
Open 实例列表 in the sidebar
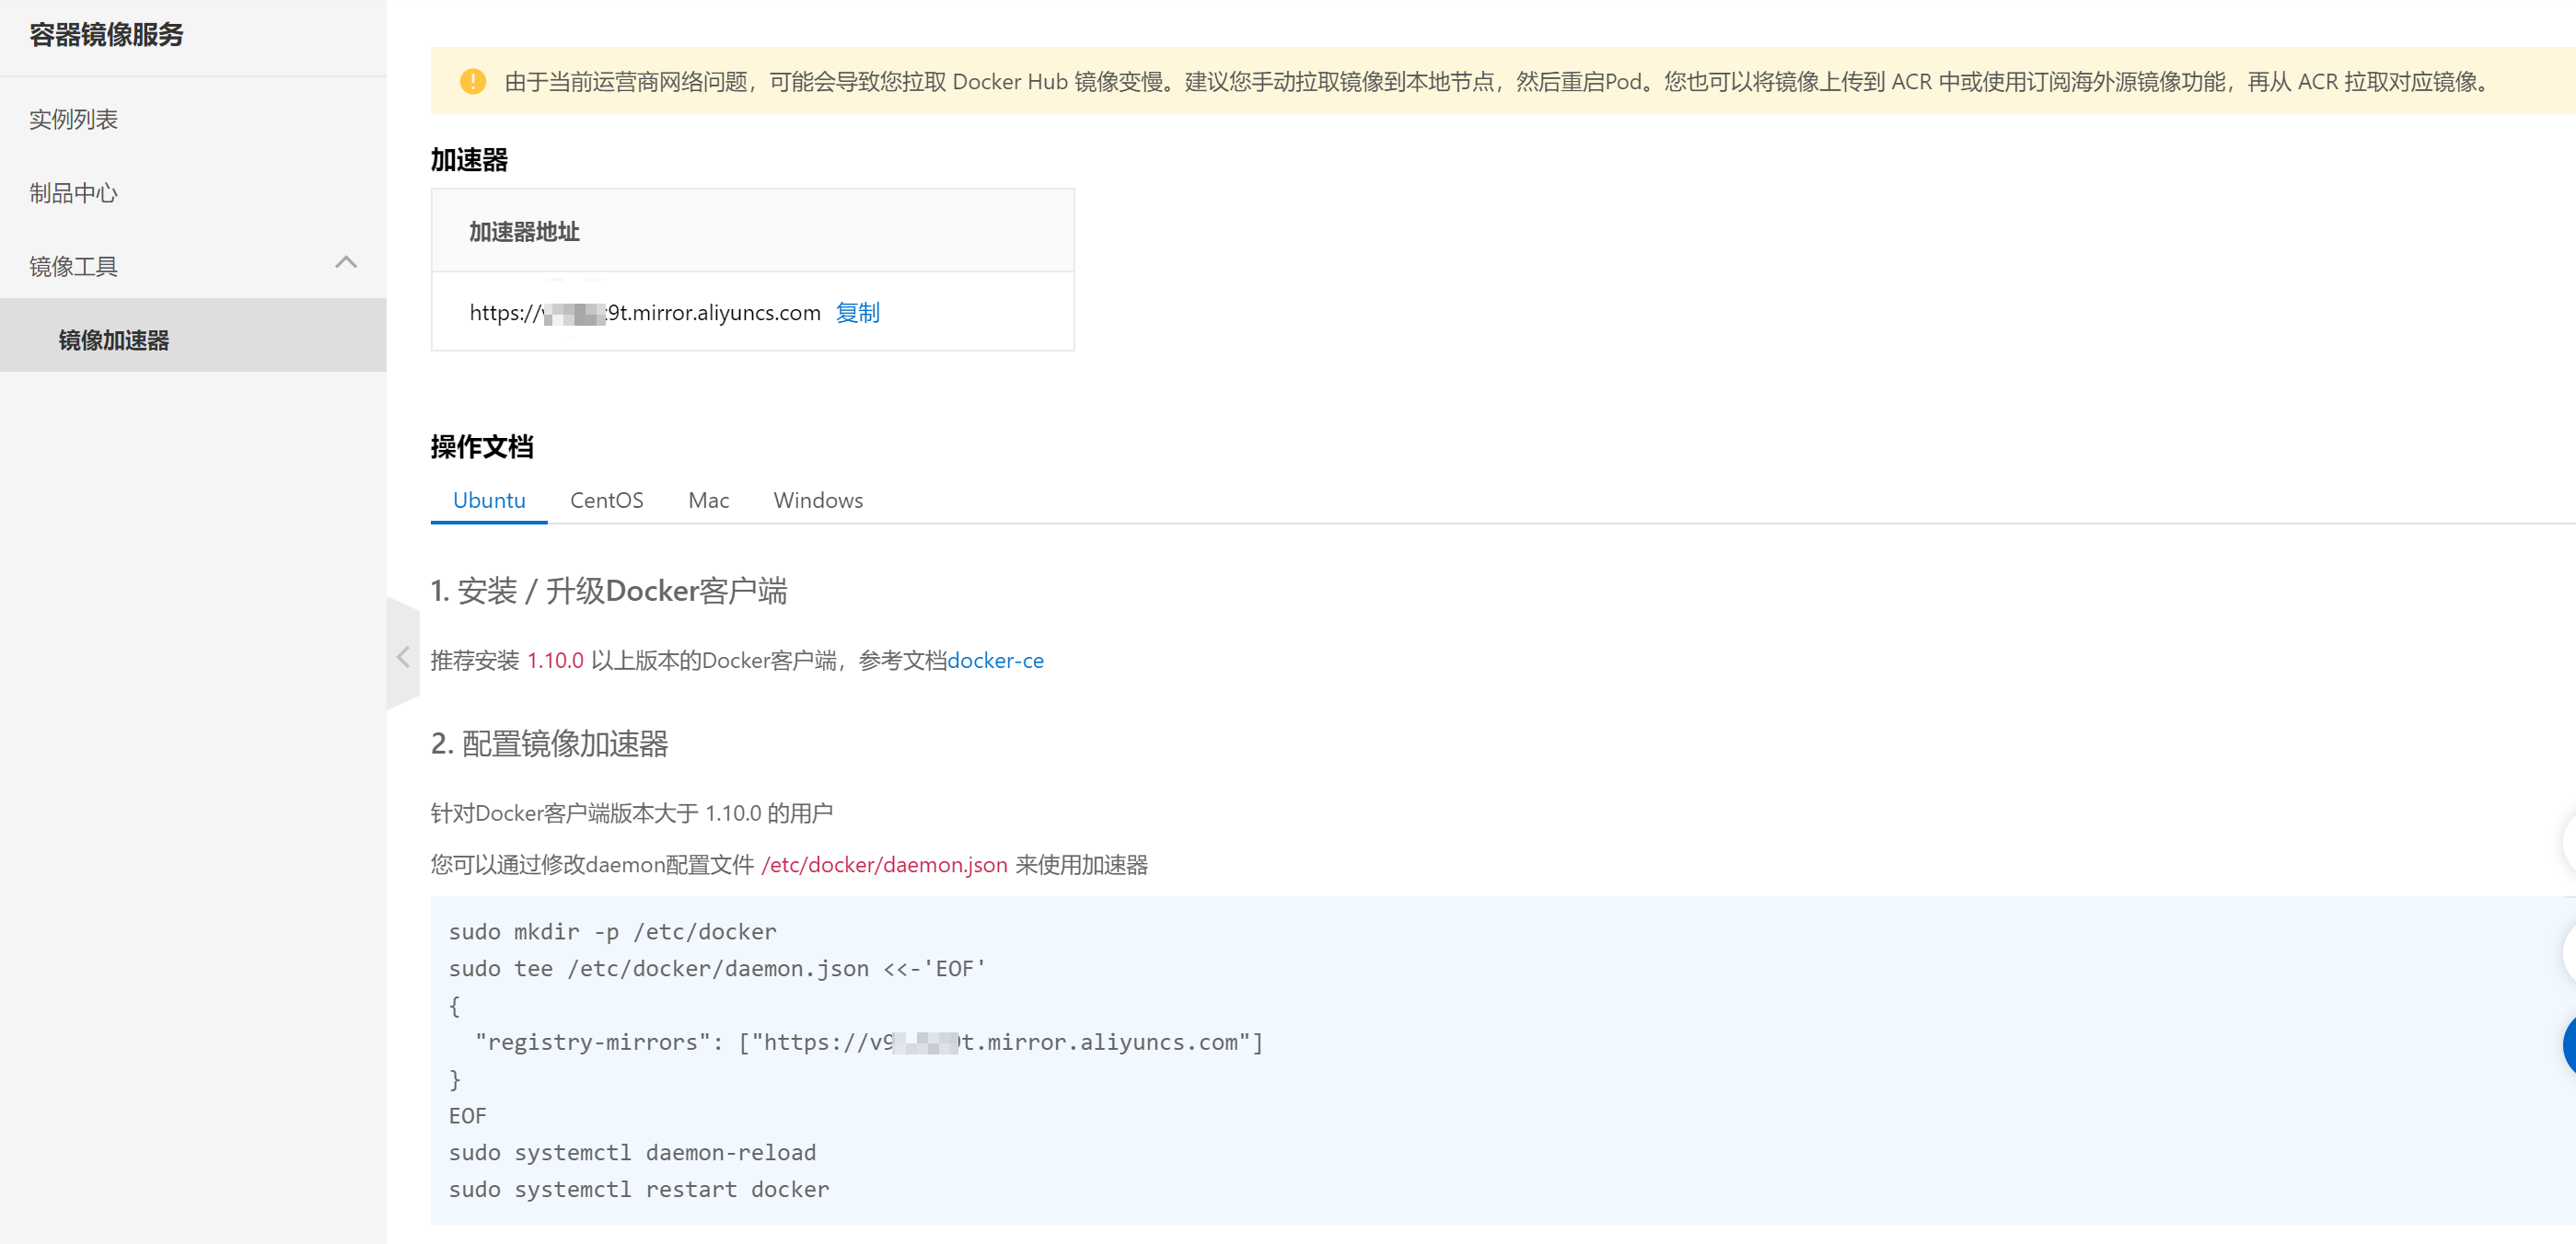click(73, 120)
